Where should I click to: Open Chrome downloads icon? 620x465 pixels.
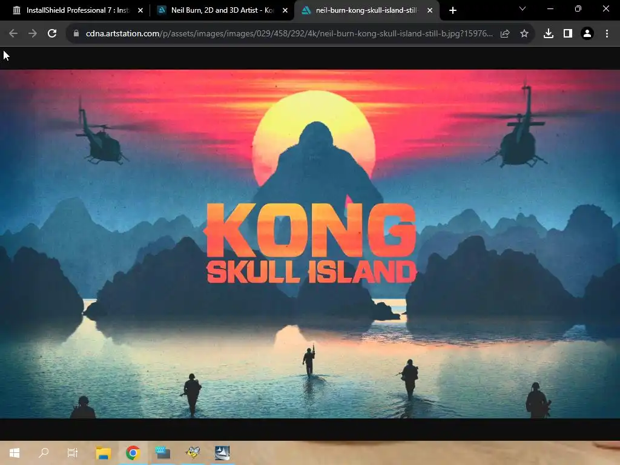(548, 34)
